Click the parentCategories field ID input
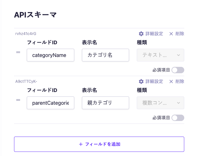The width and height of the screenshot is (197, 156). 50,103
